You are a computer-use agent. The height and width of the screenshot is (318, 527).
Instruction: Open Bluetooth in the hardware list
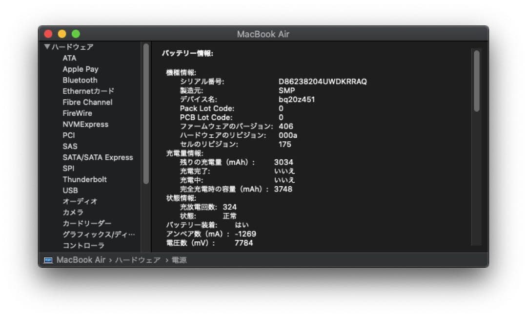point(80,80)
